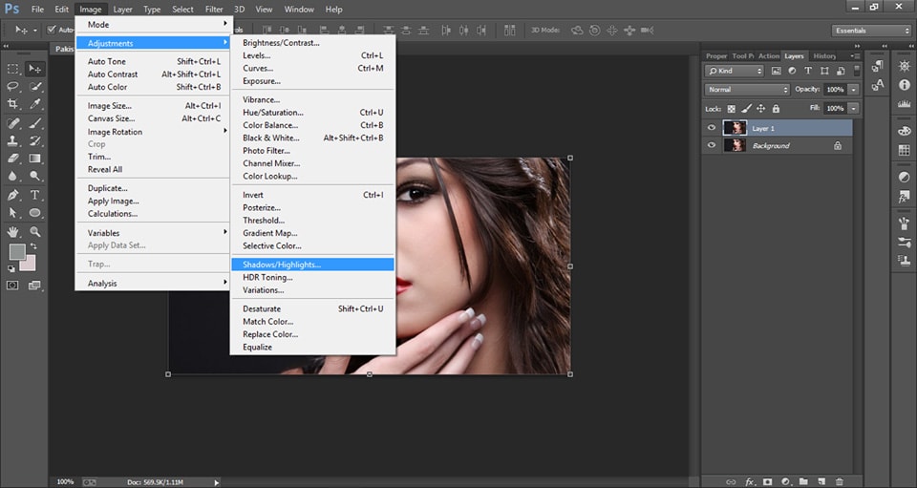Toggle visibility of the Background layer

point(711,145)
